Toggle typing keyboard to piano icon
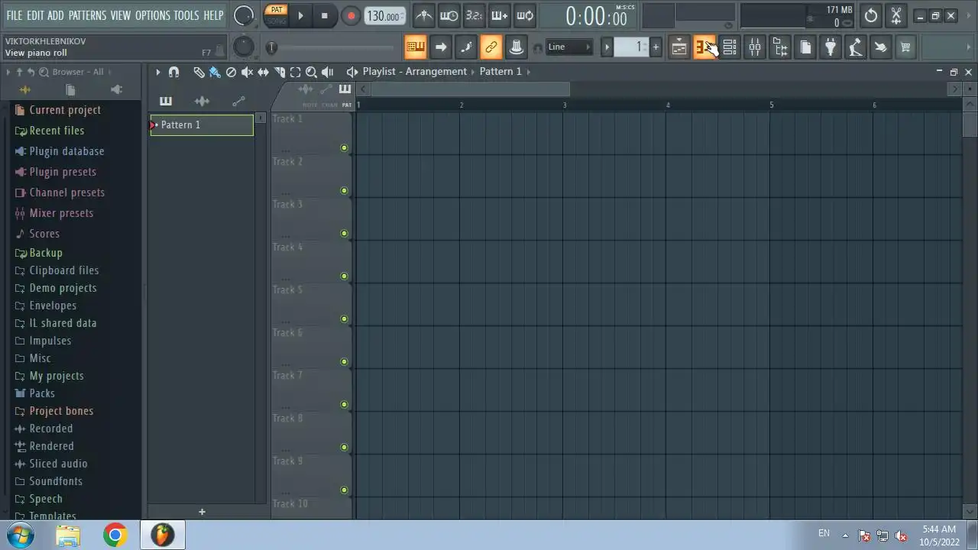This screenshot has width=978, height=550. click(x=416, y=47)
